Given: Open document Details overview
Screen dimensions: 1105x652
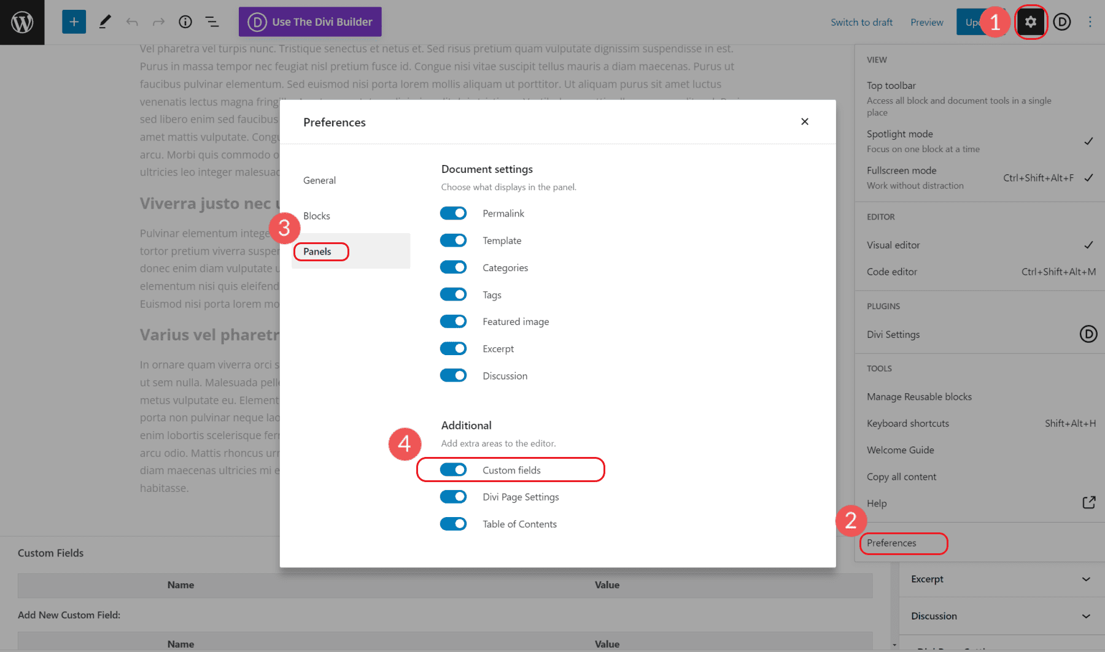Looking at the screenshot, I should pos(185,21).
